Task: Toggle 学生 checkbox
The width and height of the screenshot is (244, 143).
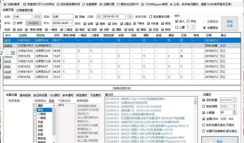Action: (x=188, y=21)
